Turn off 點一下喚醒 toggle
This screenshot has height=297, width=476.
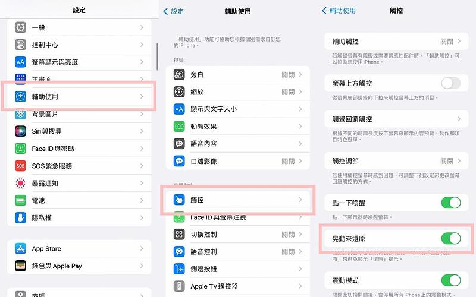tap(450, 203)
